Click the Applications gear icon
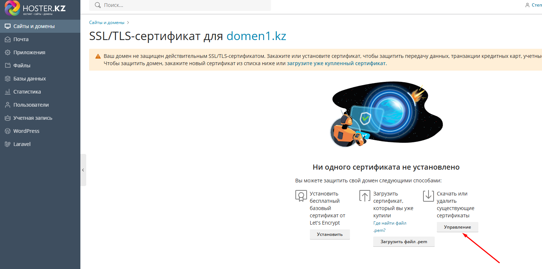 (x=7, y=52)
